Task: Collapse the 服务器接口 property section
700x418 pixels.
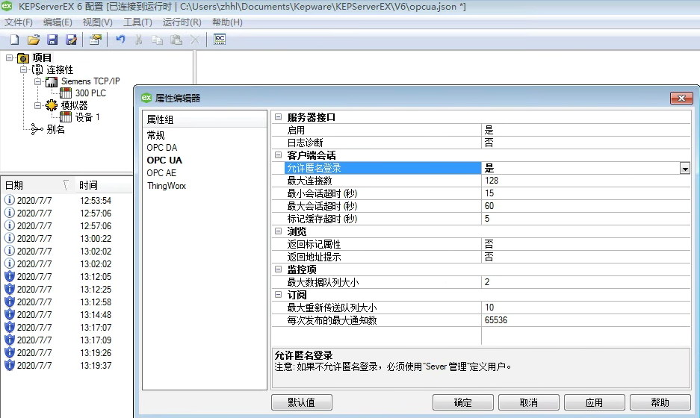Action: [279, 117]
